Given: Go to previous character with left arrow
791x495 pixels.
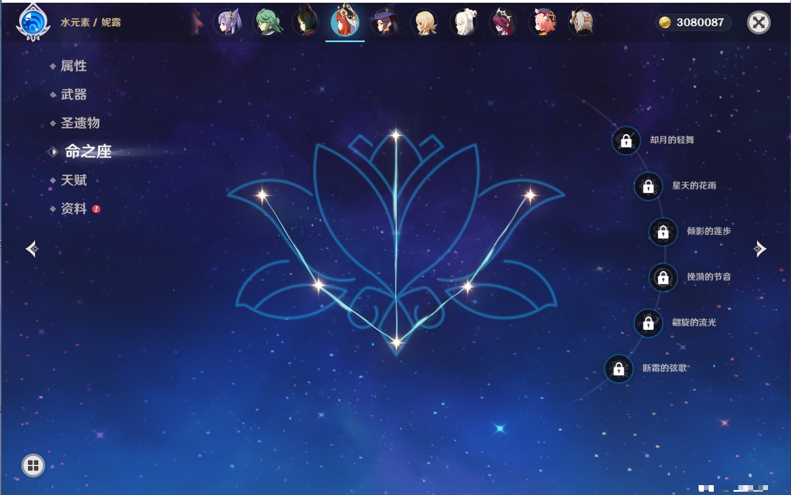Looking at the screenshot, I should click(x=32, y=249).
